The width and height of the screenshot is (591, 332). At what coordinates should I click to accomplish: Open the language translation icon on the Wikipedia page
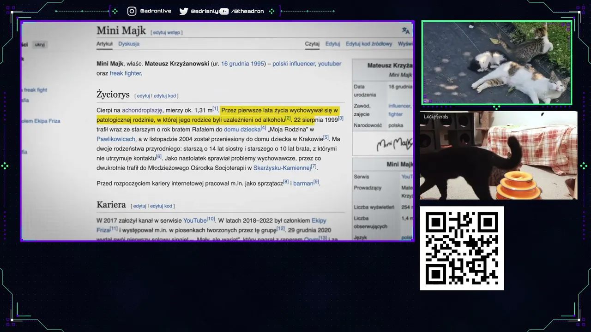coord(406,31)
